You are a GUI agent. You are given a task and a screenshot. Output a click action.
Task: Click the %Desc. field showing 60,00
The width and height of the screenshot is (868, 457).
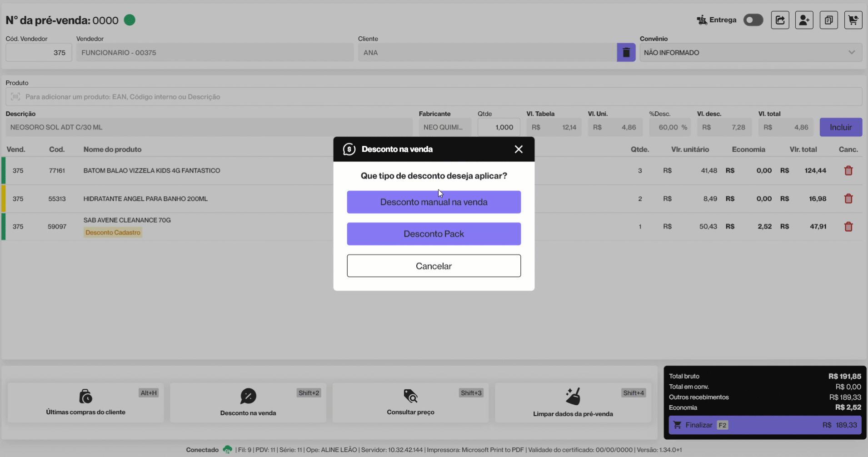point(669,127)
